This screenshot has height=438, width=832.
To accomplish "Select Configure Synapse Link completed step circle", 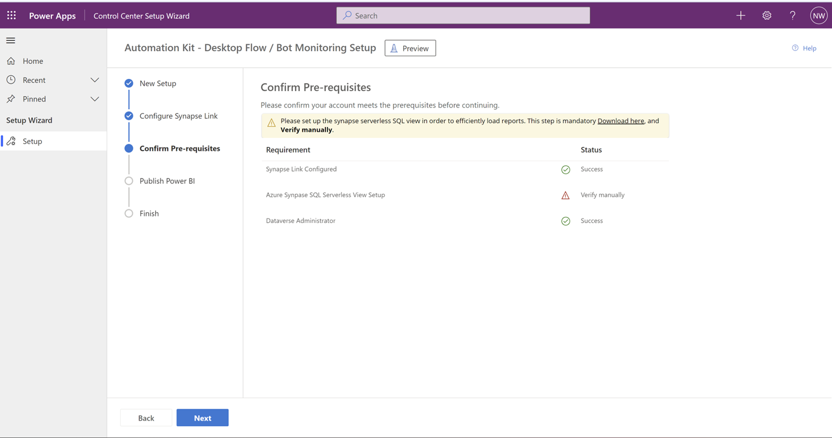I will pyautogui.click(x=129, y=116).
